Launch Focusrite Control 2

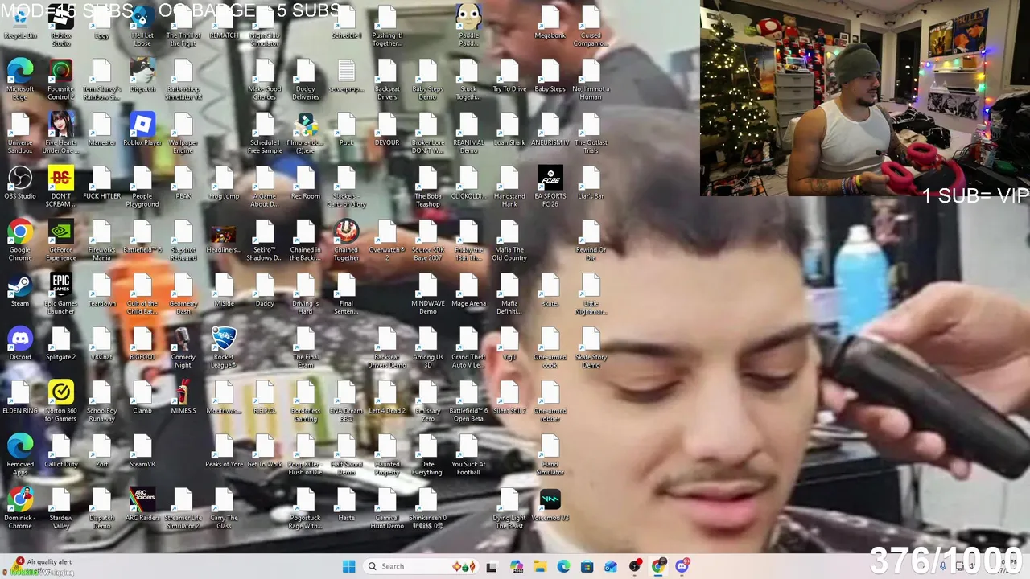coord(61,79)
